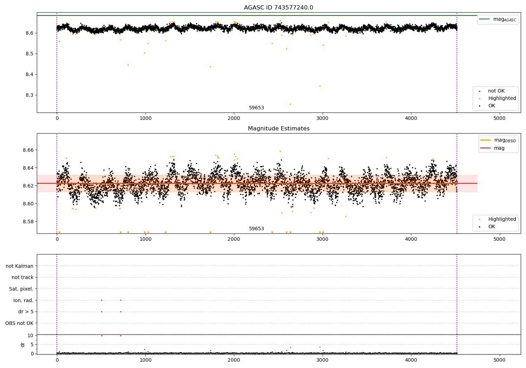526x368 pixels.
Task: Click the red line sample beside 'mag' legend
Action: coord(486,148)
